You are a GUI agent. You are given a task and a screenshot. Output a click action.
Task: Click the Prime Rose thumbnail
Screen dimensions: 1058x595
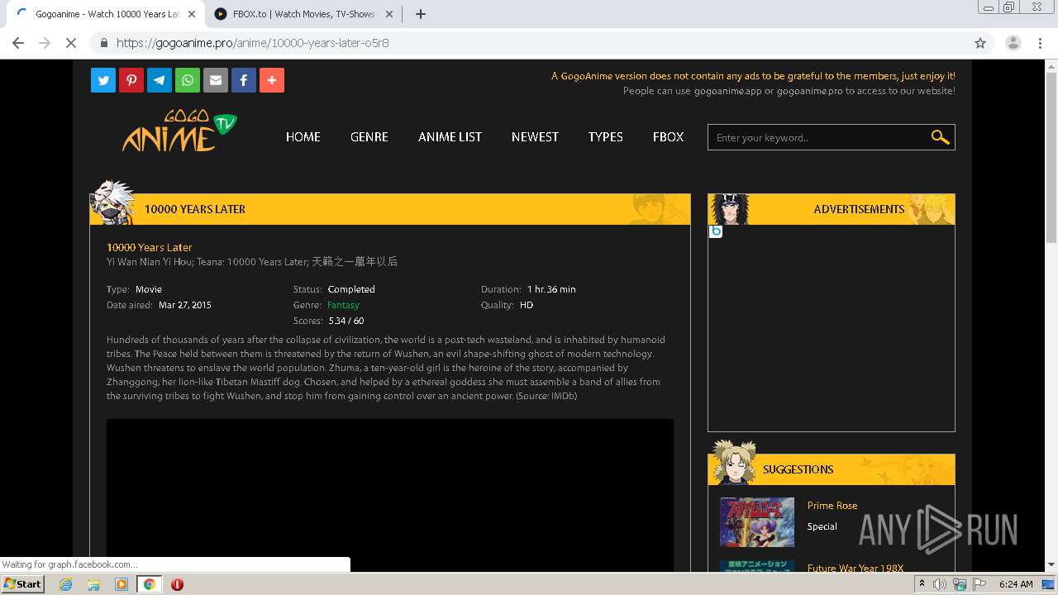pyautogui.click(x=757, y=522)
